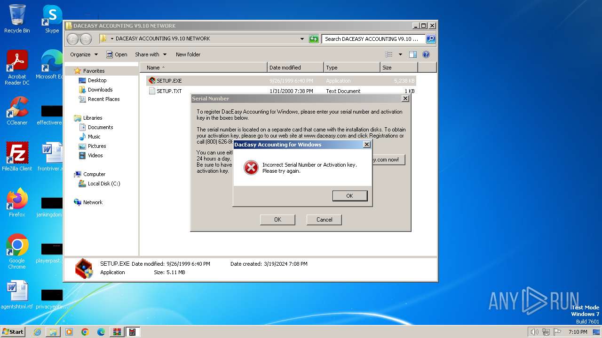Viewport: 602px width, 338px height.
Task: Select SETUP.TXT file in Explorer
Action: (x=281, y=91)
